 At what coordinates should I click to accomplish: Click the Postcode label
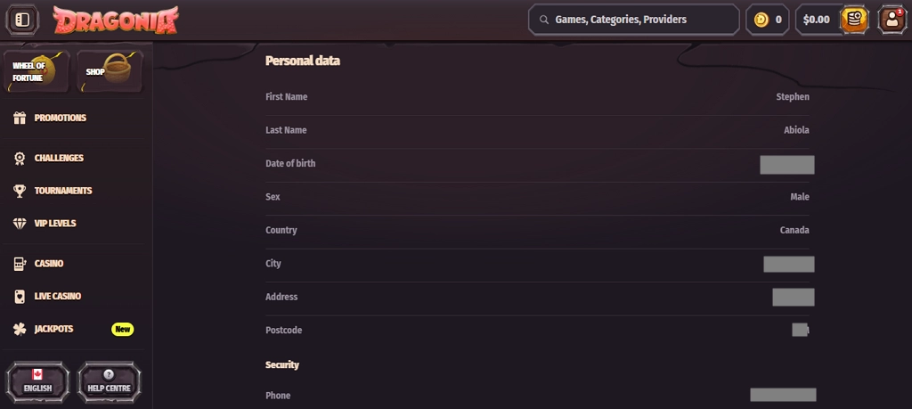284,331
